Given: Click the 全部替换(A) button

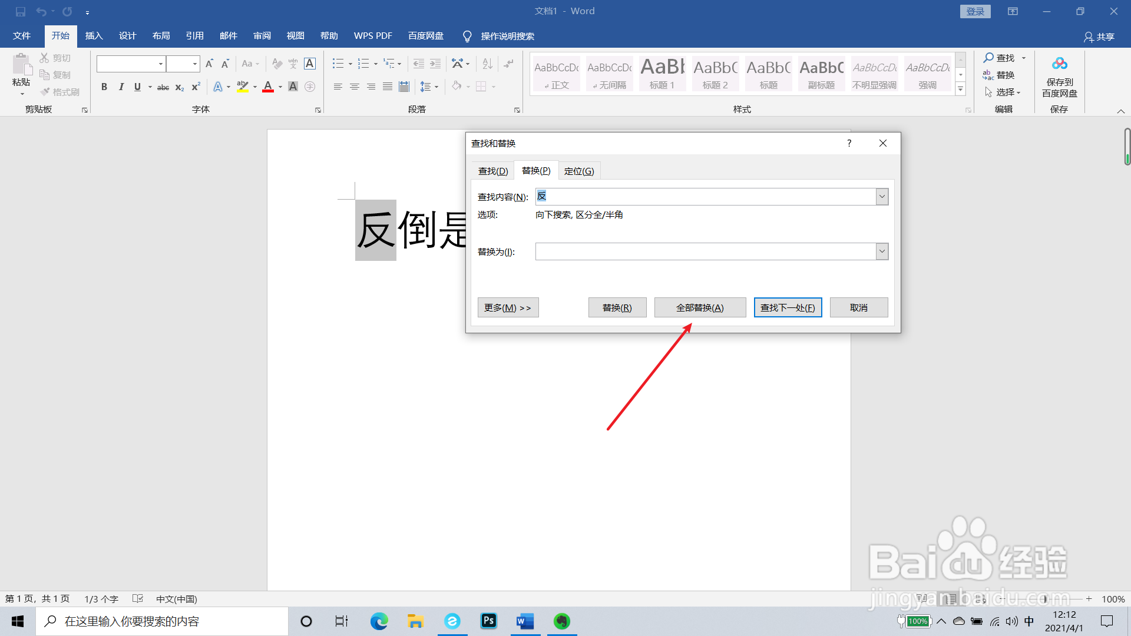Looking at the screenshot, I should point(700,307).
